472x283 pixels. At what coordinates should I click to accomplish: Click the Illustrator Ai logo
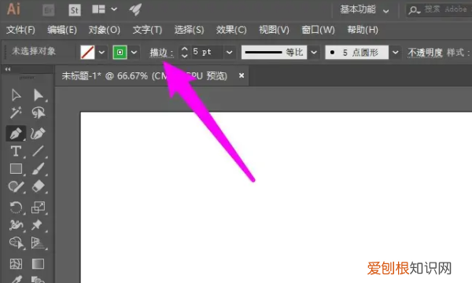click(13, 9)
